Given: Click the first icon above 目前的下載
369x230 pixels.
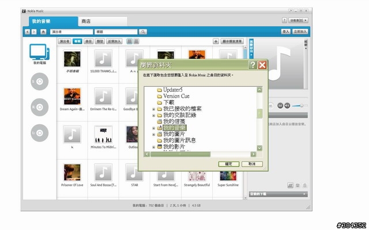Looking at the screenshot, I should coord(291,185).
